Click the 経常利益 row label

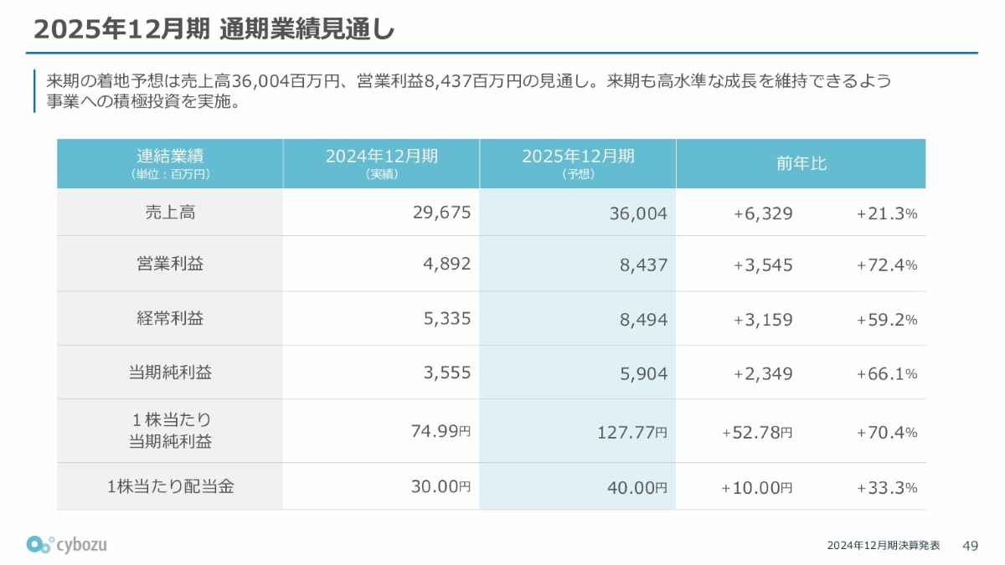coord(170,318)
